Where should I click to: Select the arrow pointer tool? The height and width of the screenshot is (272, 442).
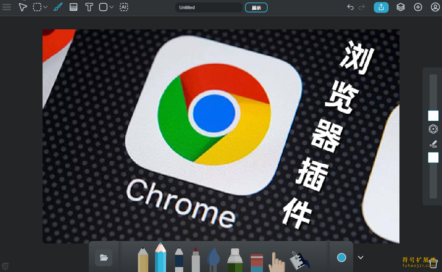click(23, 7)
